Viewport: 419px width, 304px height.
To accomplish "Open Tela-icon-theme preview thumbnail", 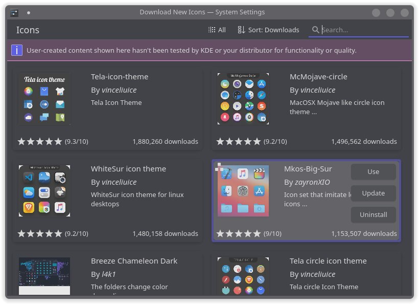I will pos(44,99).
